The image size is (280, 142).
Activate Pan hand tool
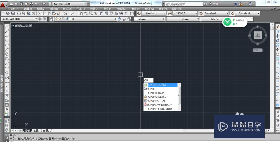tap(81, 13)
